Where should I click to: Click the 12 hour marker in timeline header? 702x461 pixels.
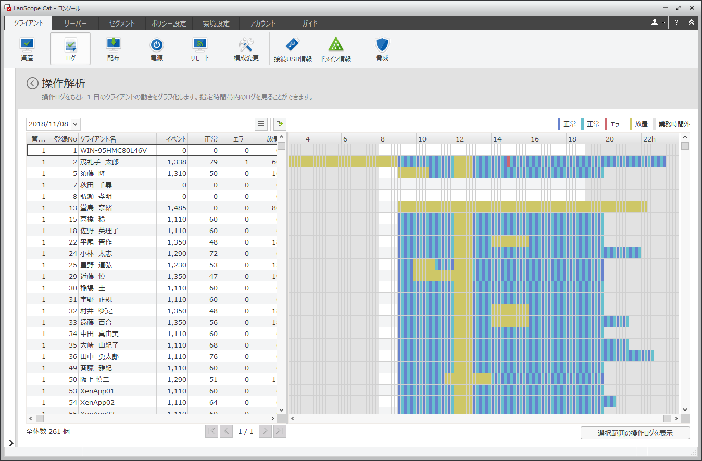click(460, 139)
